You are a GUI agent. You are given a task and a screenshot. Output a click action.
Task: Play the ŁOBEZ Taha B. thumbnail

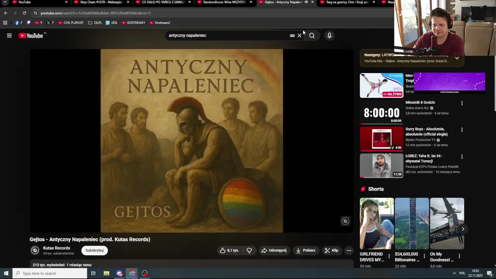(x=382, y=165)
